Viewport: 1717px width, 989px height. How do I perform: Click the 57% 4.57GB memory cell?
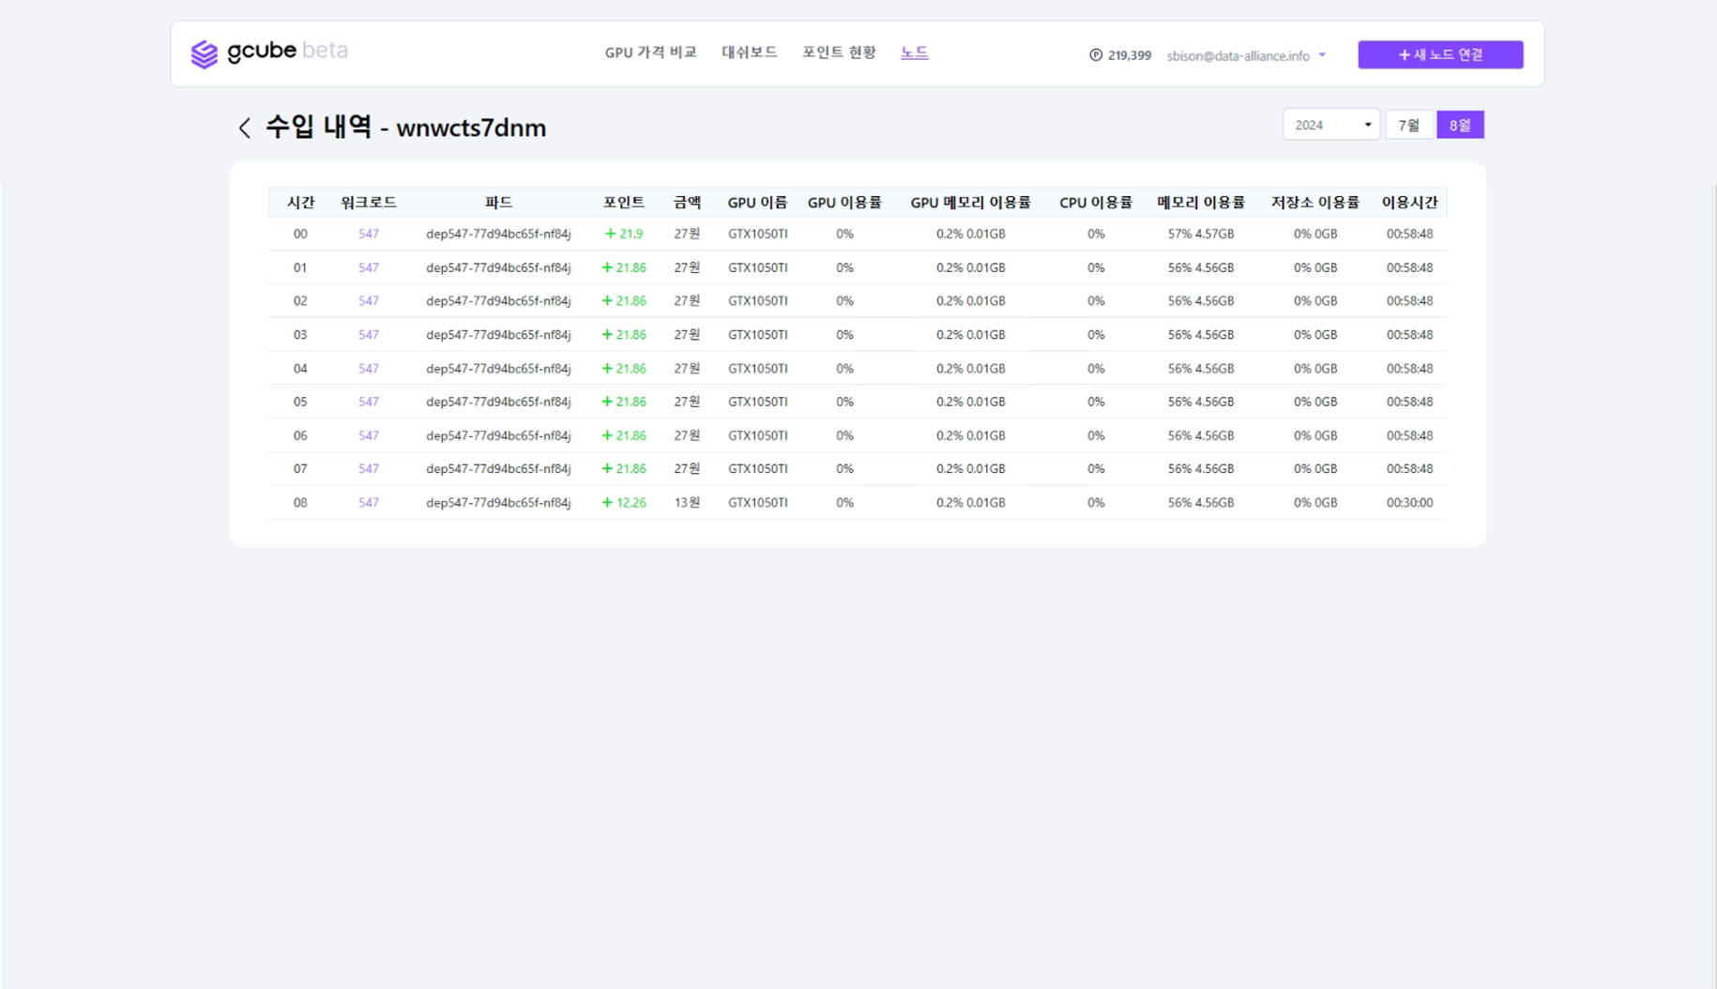1201,234
